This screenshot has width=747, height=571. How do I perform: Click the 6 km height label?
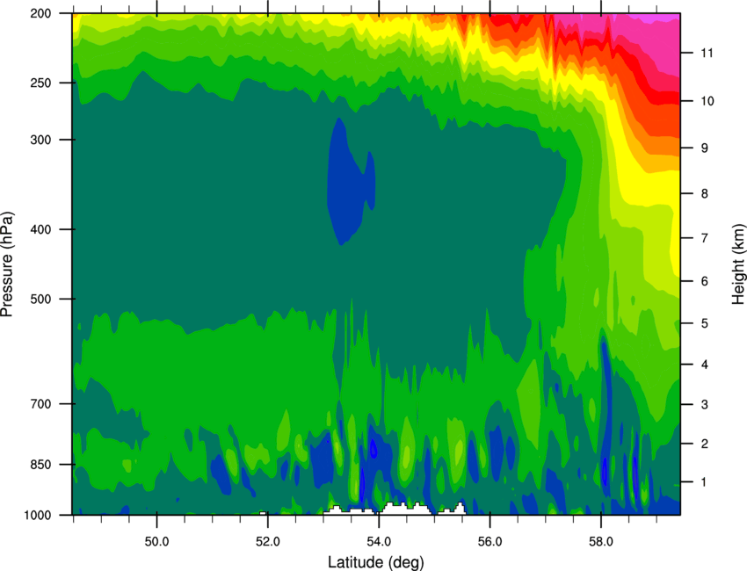click(705, 281)
